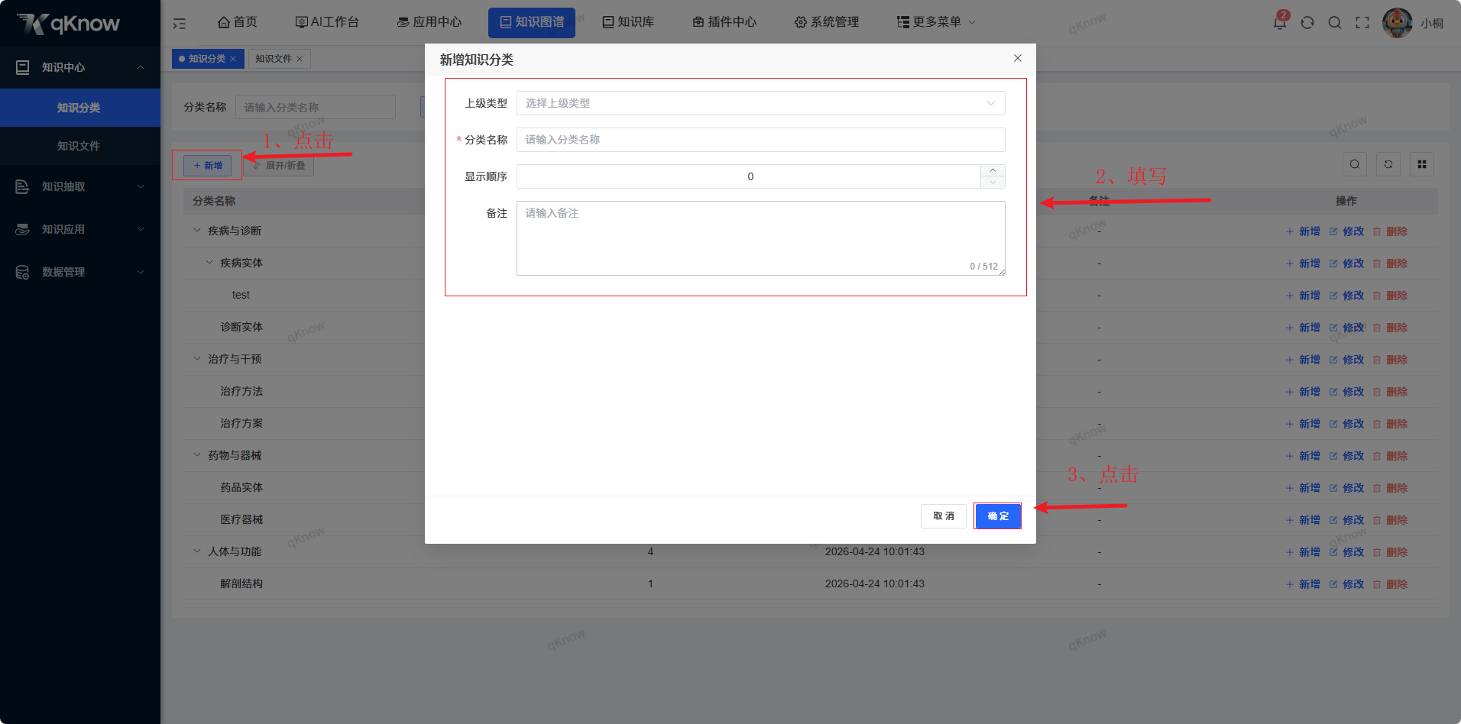The width and height of the screenshot is (1461, 724).
Task: Switch to the 知识文件 page tab
Action: click(279, 59)
